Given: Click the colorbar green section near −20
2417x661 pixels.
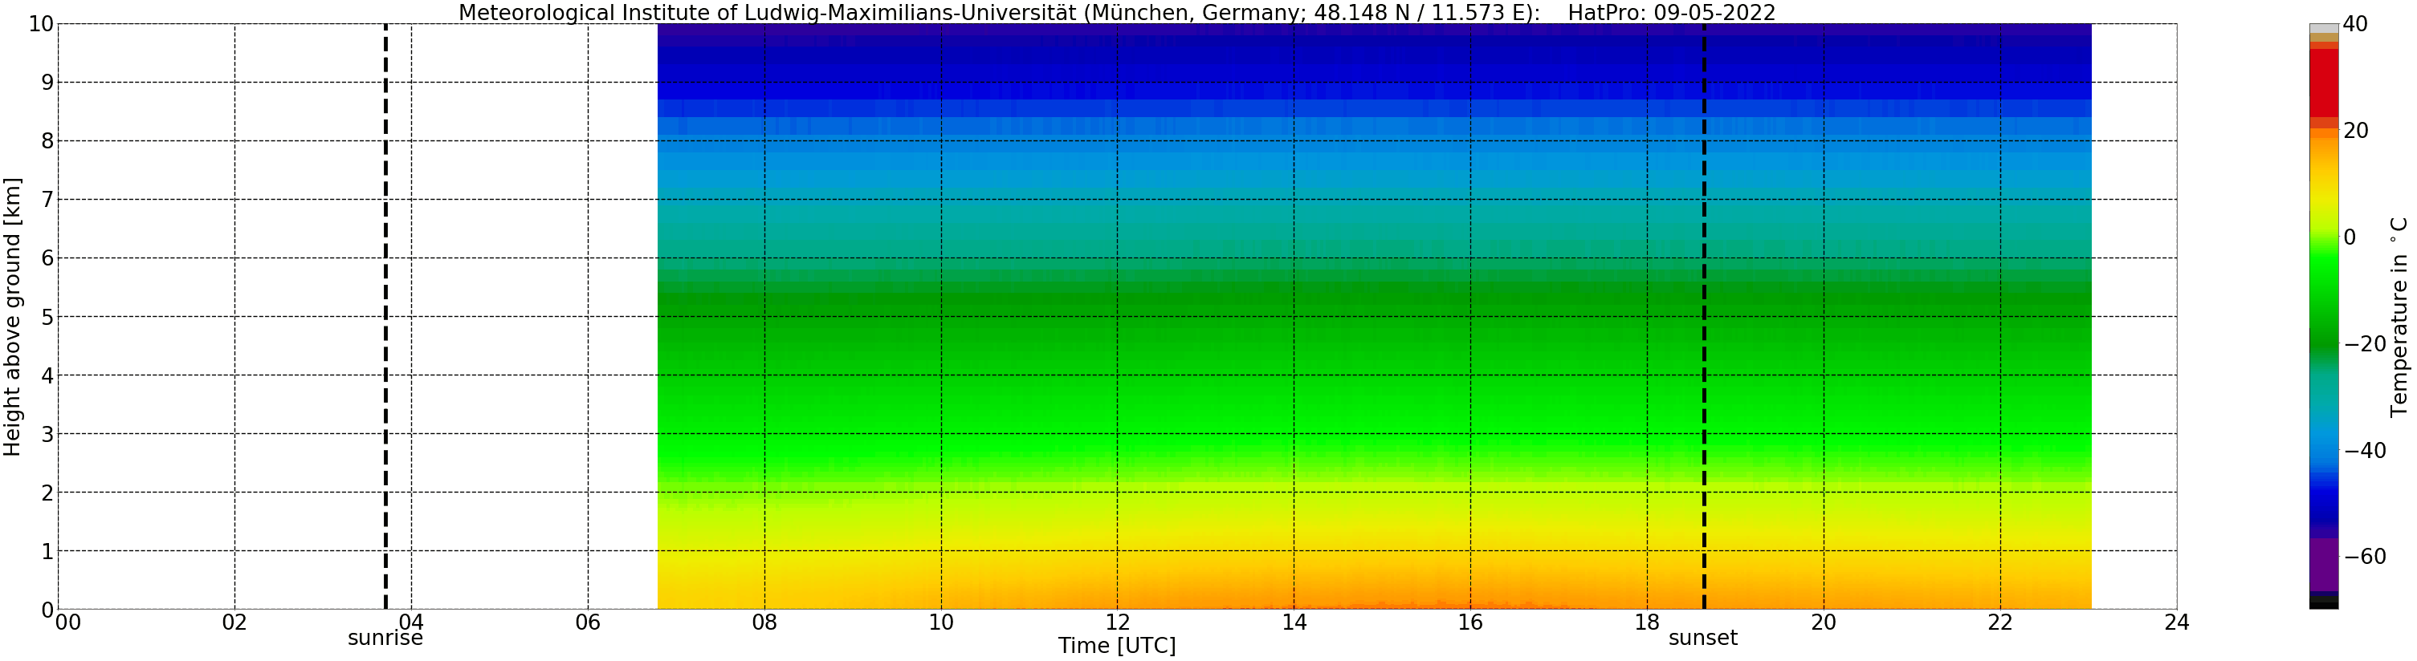Looking at the screenshot, I should (2323, 343).
